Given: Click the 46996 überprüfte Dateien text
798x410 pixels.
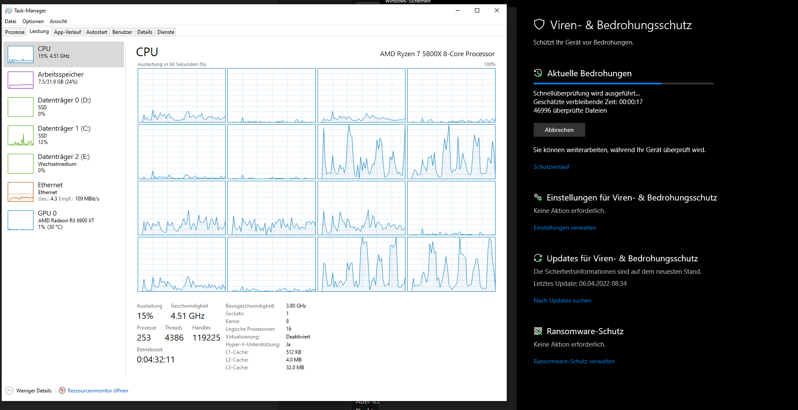Looking at the screenshot, I should click(x=570, y=111).
